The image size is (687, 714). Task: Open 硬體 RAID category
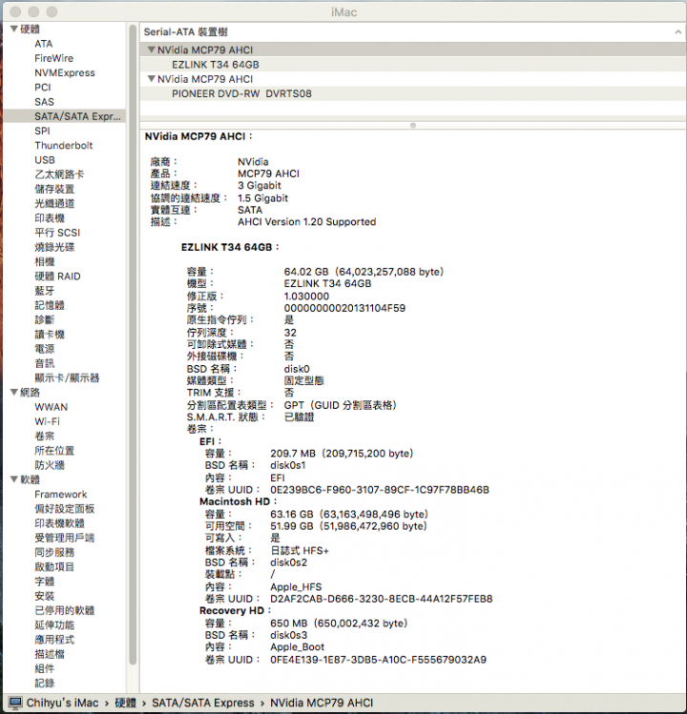(x=57, y=276)
